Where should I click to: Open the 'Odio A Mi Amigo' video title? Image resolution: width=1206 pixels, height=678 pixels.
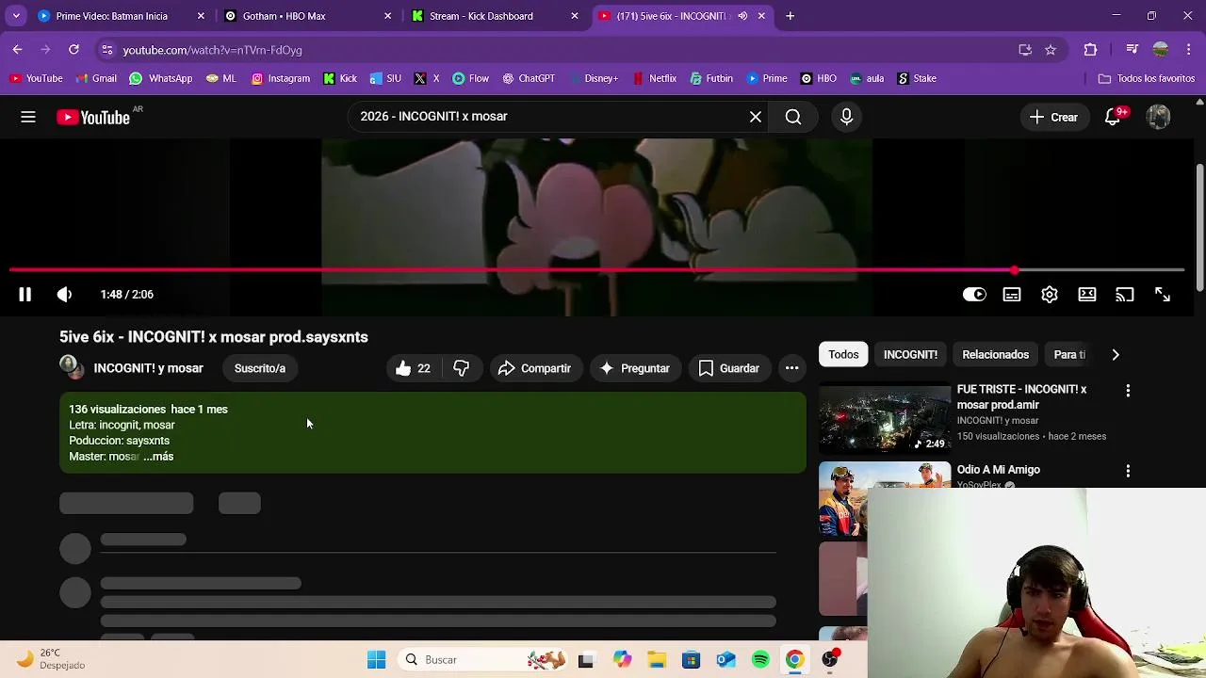click(x=998, y=470)
